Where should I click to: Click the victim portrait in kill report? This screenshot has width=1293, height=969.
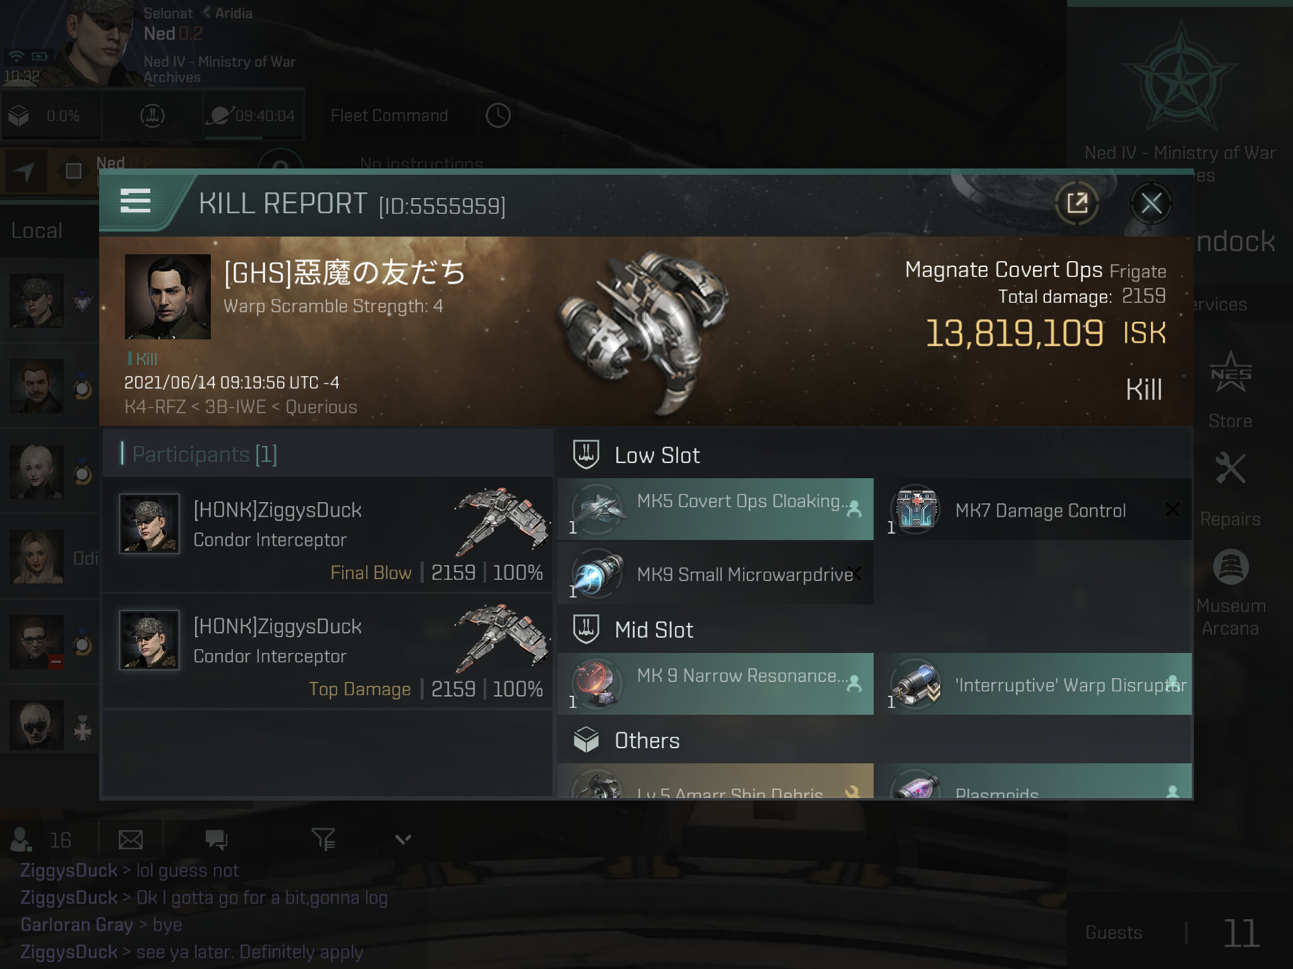point(167,297)
